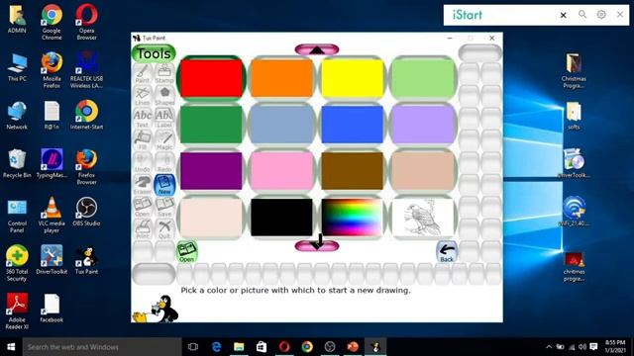The image size is (634, 356).
Task: Click the highlighted New tool button
Action: click(164, 185)
